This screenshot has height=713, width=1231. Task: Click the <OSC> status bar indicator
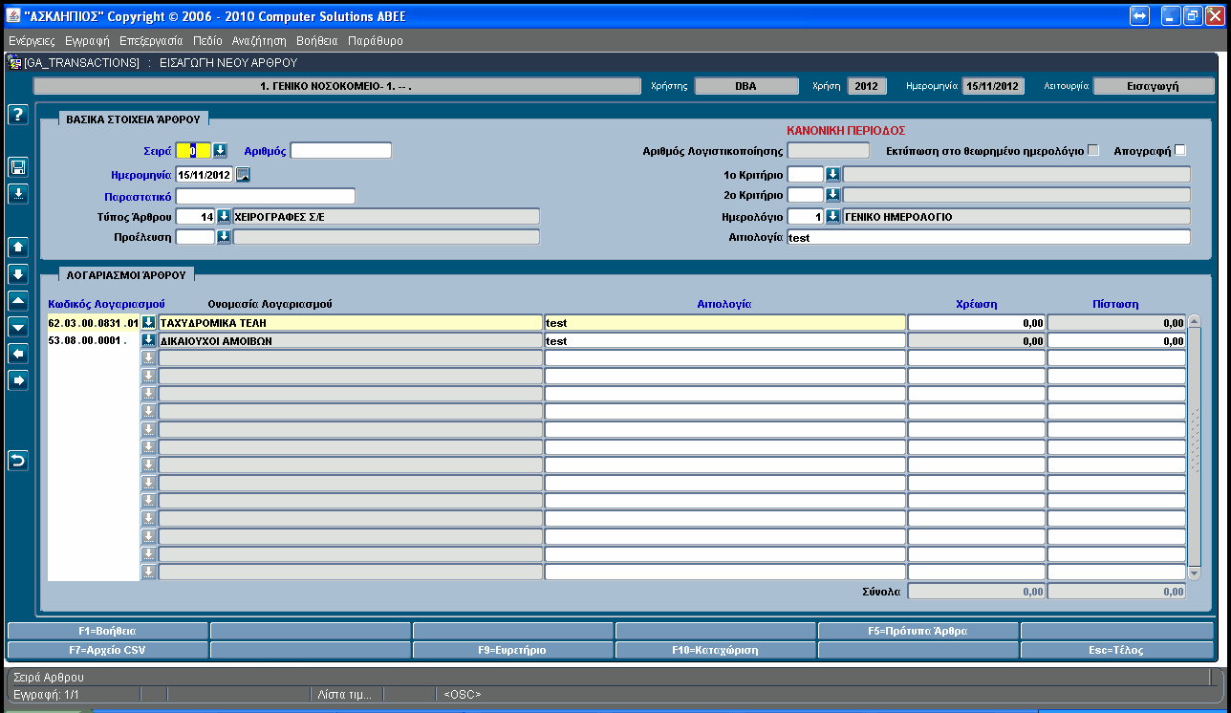point(463,694)
